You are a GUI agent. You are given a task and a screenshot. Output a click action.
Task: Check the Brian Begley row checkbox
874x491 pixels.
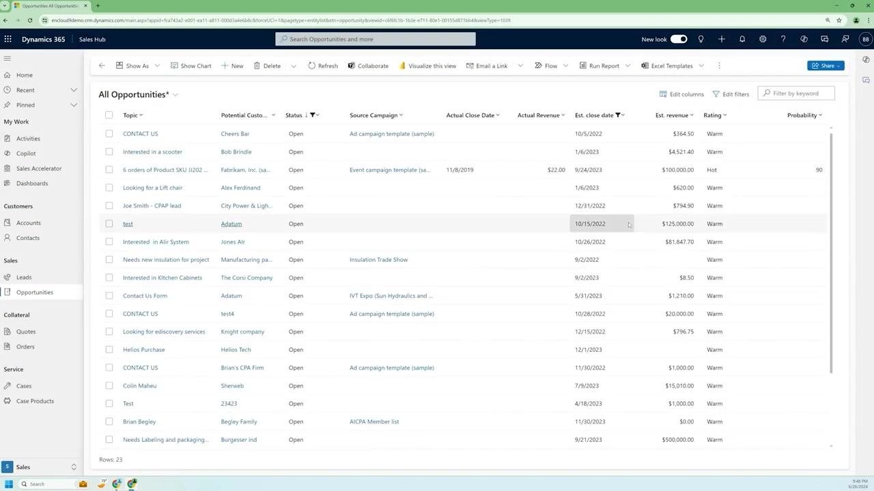tap(109, 421)
